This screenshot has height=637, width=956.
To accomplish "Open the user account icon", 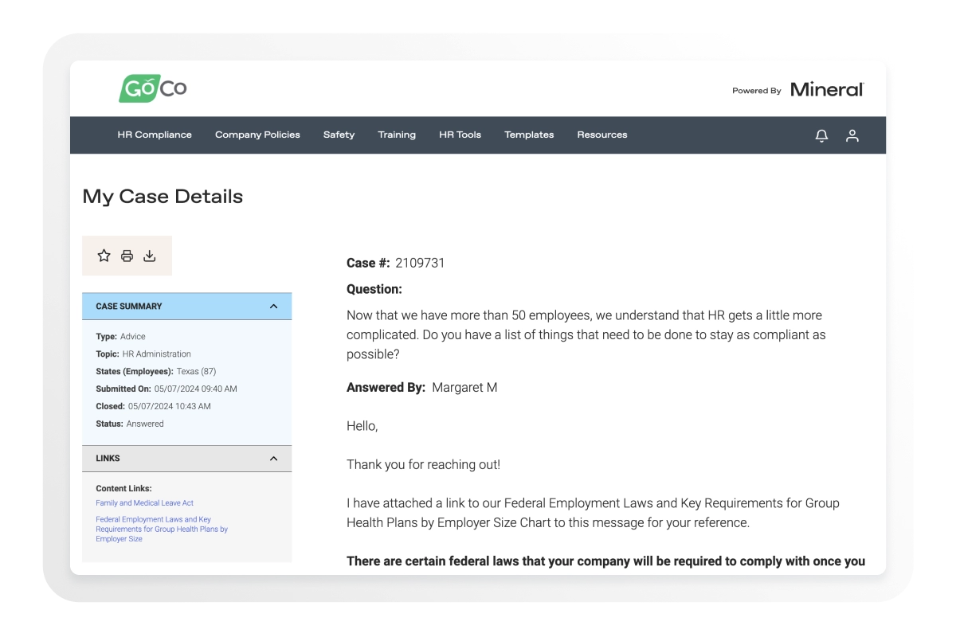I will (x=853, y=135).
